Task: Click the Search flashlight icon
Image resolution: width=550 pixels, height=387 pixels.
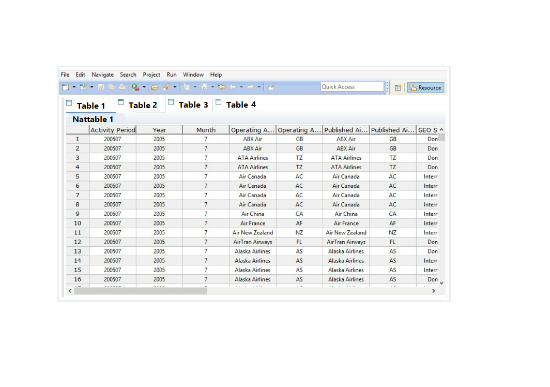Action: [166, 87]
